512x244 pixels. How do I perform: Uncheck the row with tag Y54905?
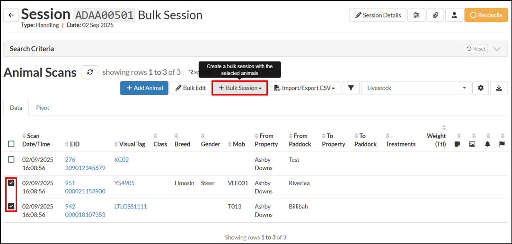[x=11, y=183]
